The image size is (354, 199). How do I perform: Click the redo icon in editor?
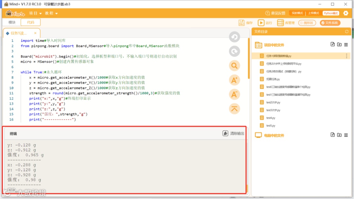234,51
